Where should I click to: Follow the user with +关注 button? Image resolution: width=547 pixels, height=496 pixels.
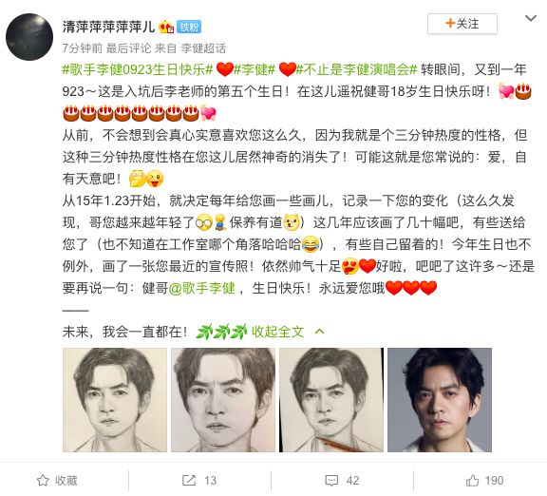(x=462, y=24)
